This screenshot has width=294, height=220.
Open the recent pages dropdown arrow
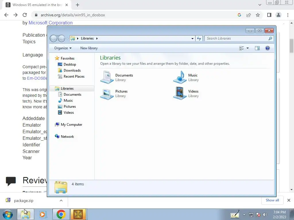(x=67, y=38)
